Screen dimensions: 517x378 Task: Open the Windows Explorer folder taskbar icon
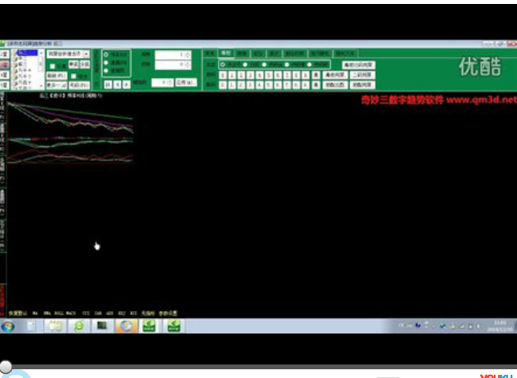(x=55, y=326)
